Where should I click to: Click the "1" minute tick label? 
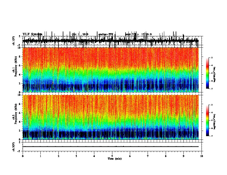tap(40, 156)
